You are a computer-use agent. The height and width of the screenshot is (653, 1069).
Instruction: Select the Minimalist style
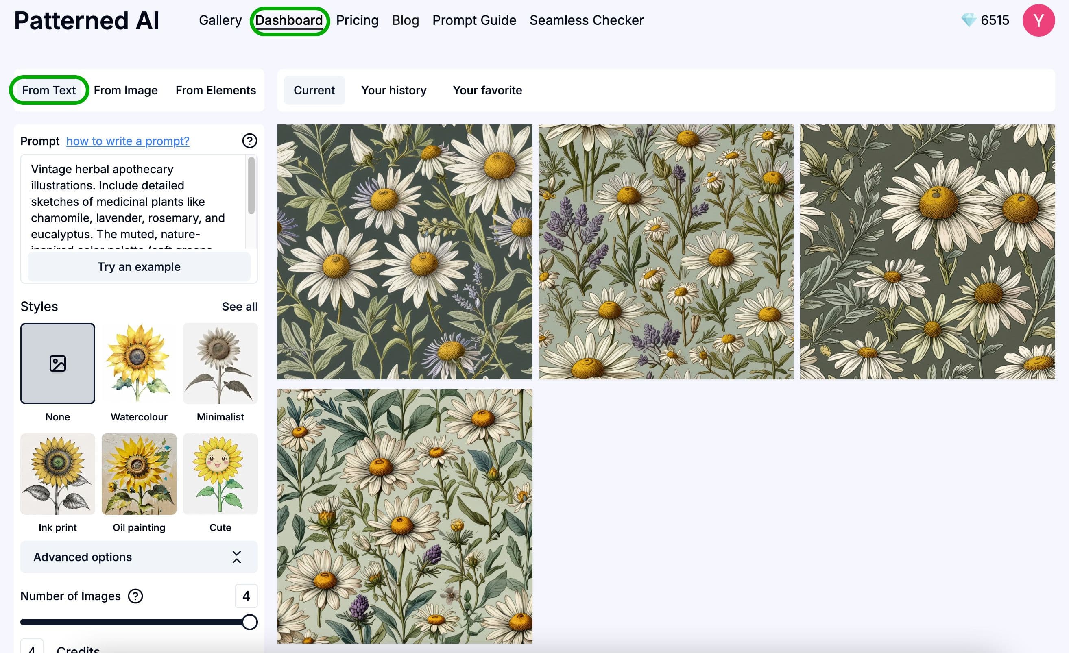(220, 364)
